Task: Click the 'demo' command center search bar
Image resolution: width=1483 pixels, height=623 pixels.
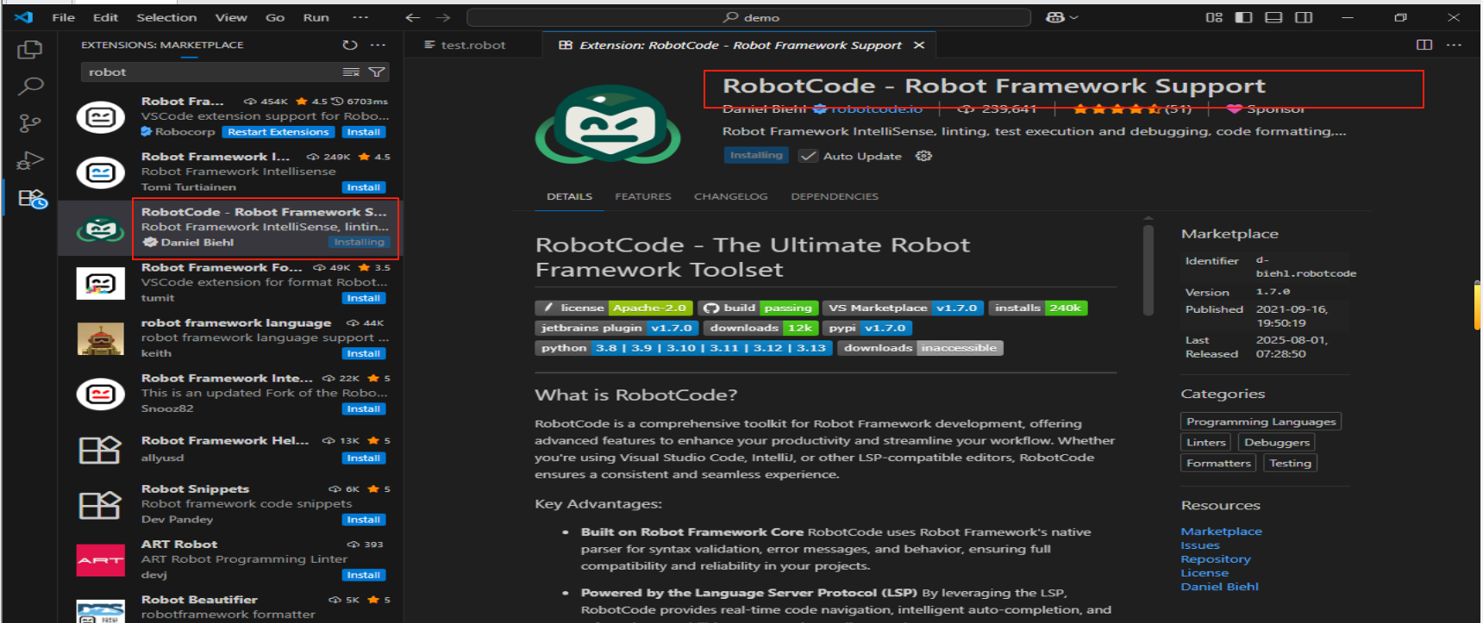Action: tap(748, 17)
